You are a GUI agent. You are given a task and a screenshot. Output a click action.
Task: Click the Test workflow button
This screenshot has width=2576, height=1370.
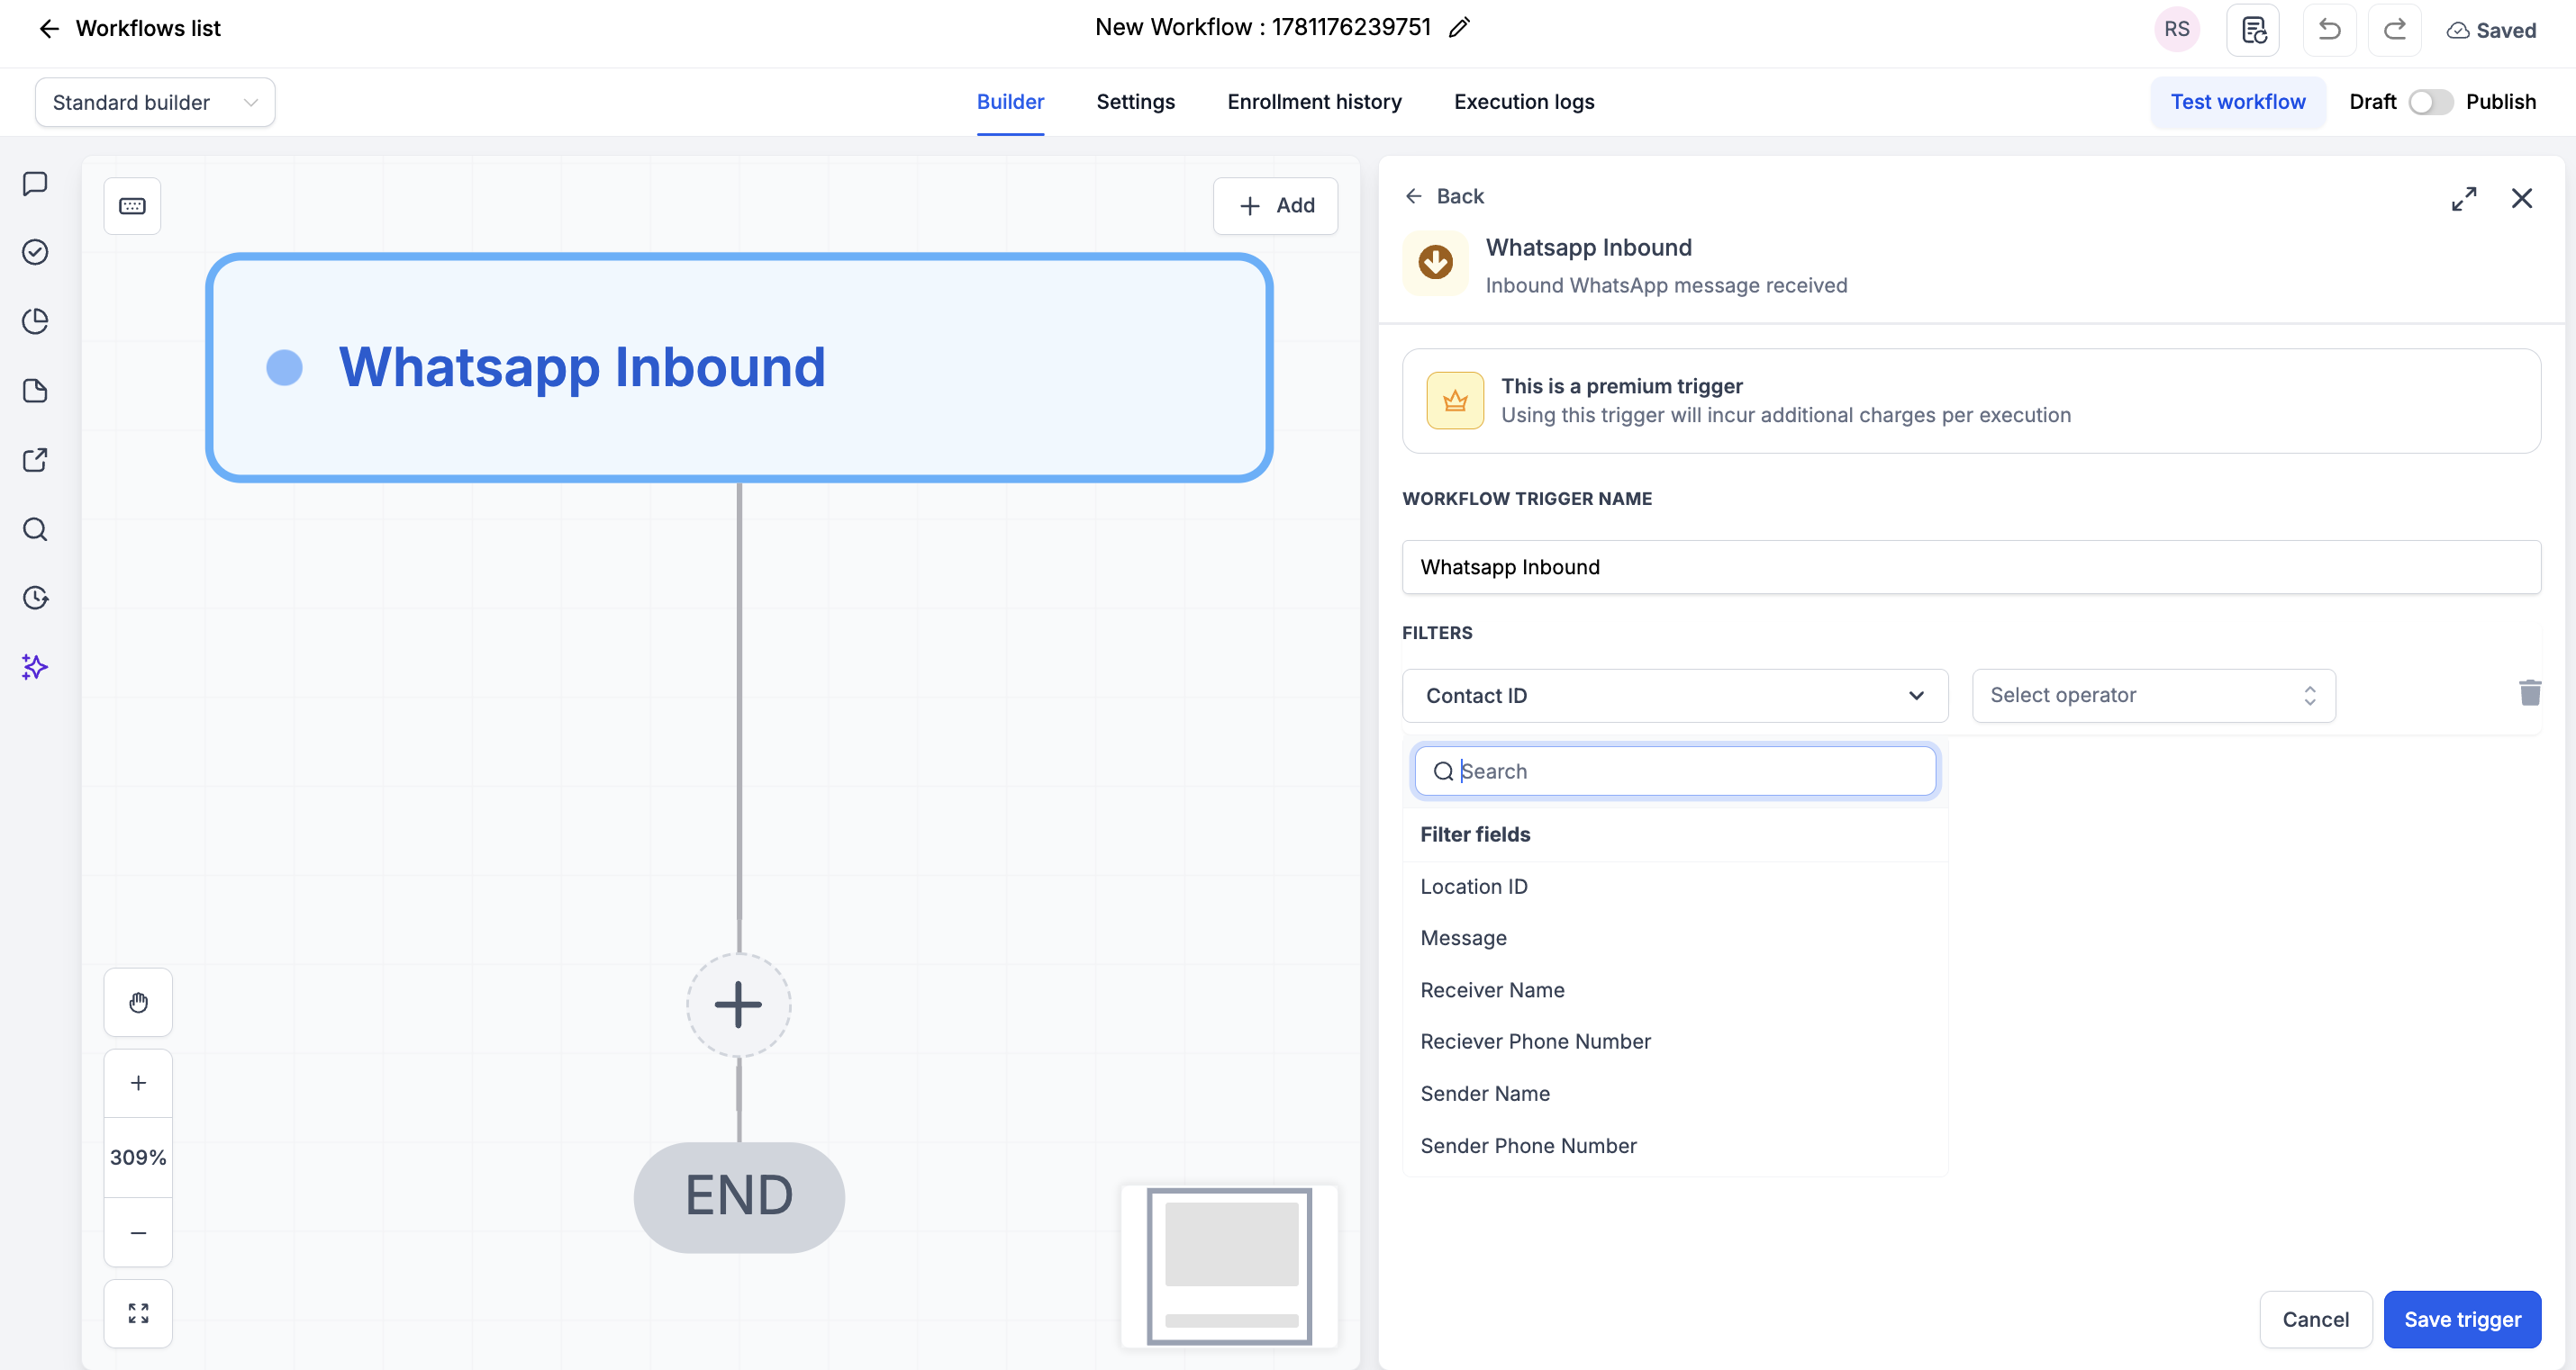point(2238,102)
